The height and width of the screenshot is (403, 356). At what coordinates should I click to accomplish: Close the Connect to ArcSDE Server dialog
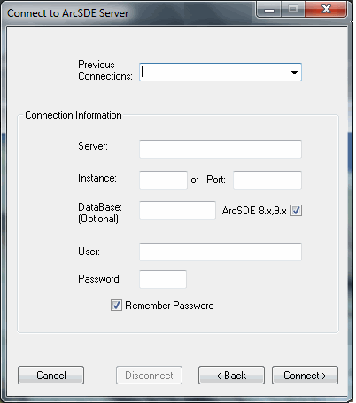pos(326,9)
